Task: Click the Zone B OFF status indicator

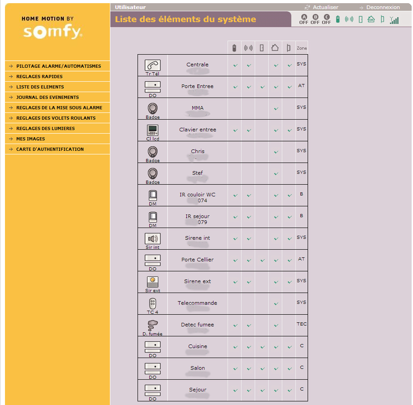Action: [x=315, y=19]
